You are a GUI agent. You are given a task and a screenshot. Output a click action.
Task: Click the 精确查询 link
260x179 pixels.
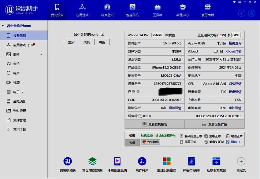[x=235, y=43]
